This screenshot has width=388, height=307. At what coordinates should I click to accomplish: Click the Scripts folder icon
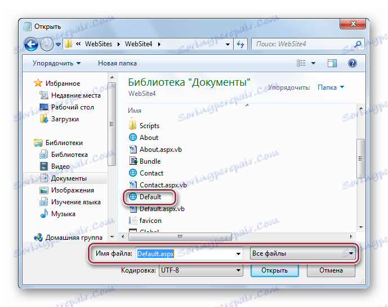pos(133,125)
